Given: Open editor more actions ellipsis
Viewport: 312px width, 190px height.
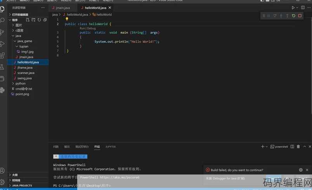Looking at the screenshot, I should point(309,7).
